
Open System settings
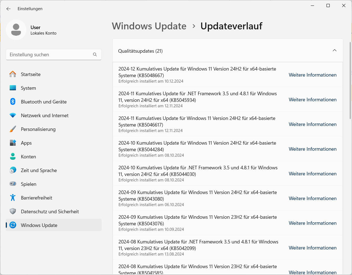pyautogui.click(x=54, y=88)
